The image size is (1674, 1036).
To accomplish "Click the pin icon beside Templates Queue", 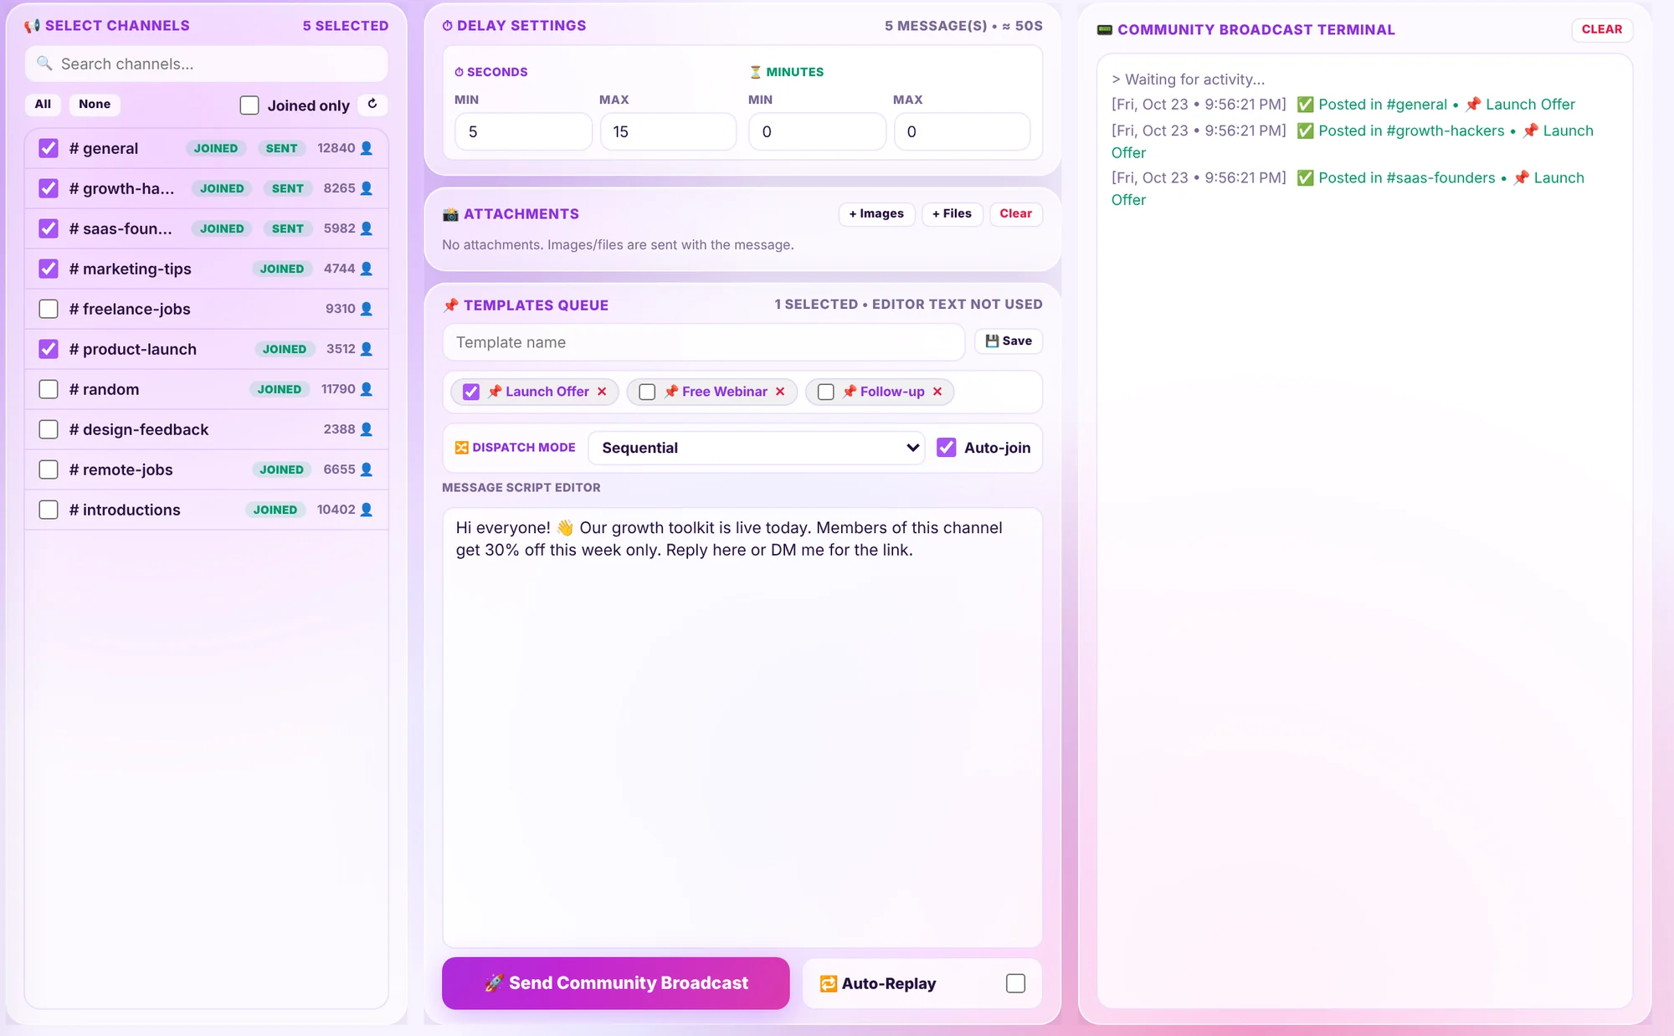I will pos(450,305).
